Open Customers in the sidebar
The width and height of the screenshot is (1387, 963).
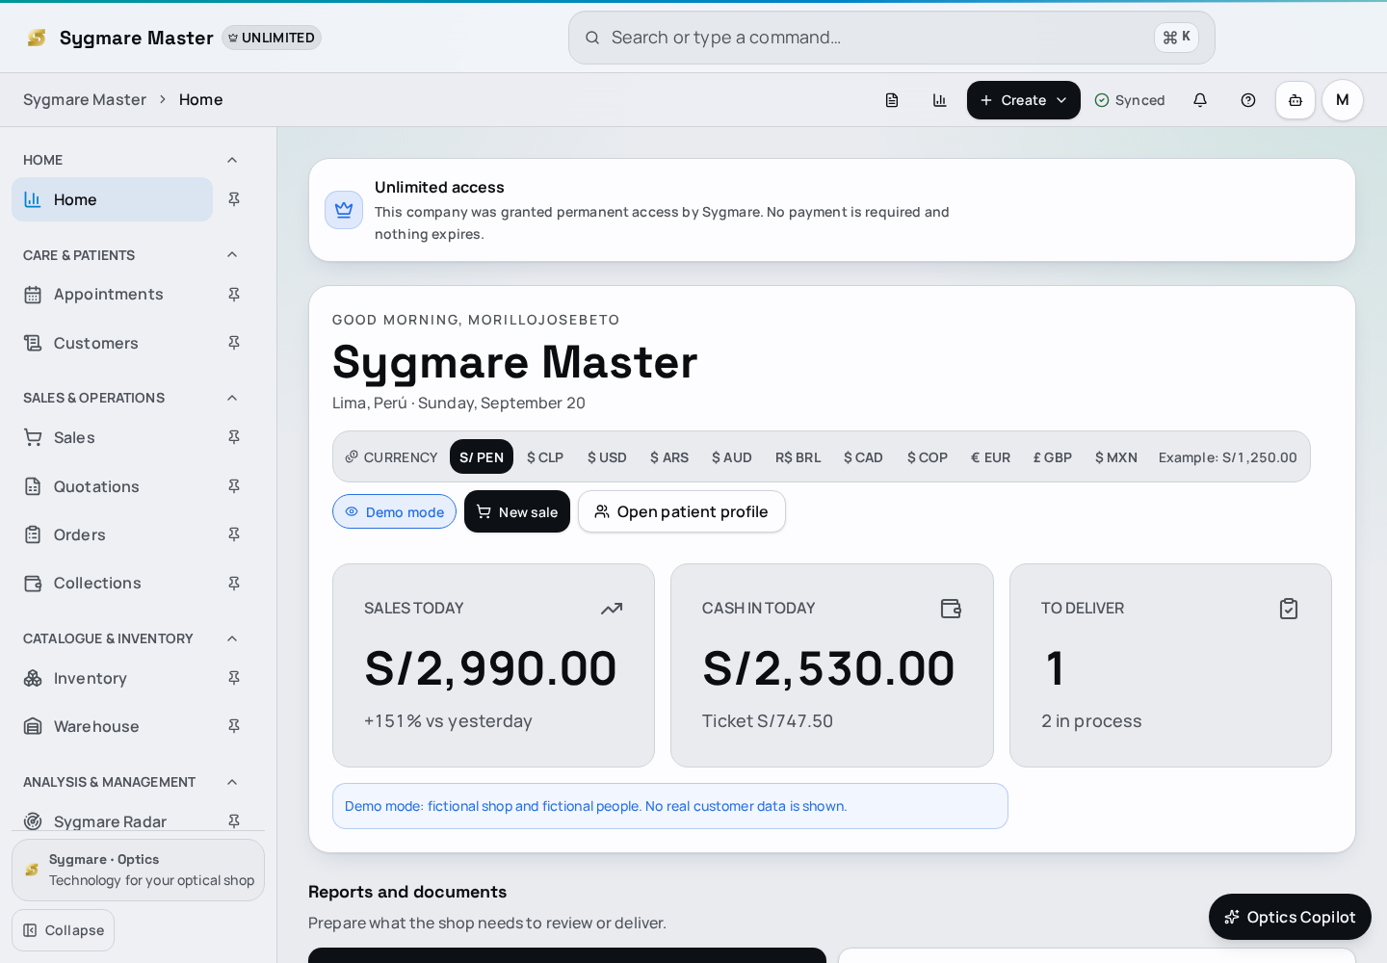(x=112, y=343)
